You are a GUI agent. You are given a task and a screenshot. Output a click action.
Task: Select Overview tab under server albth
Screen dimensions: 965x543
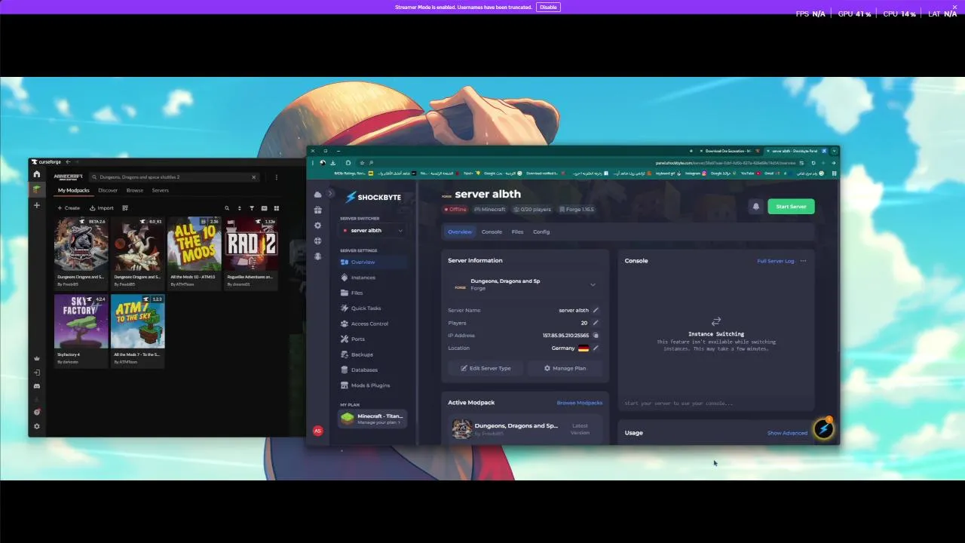[x=460, y=232]
